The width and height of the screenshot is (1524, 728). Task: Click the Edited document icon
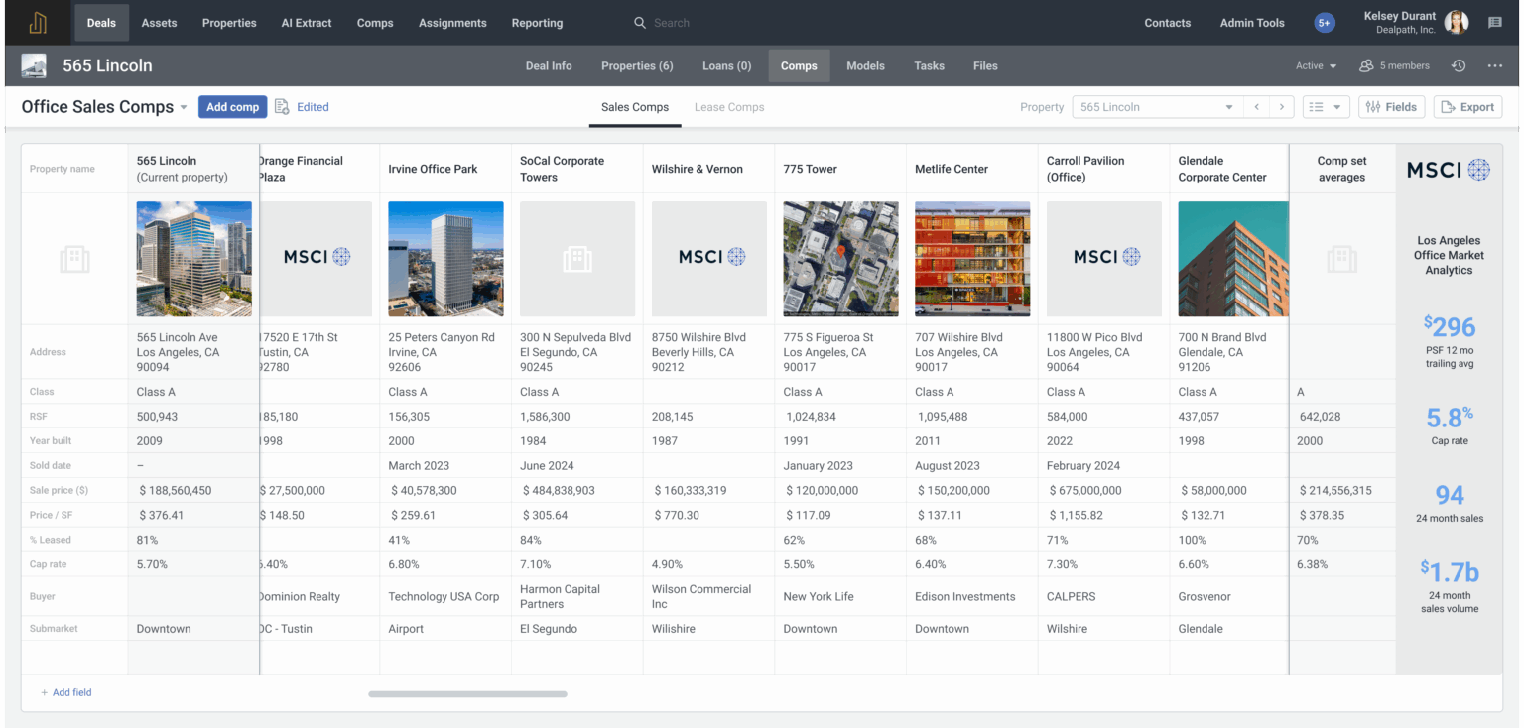point(282,107)
